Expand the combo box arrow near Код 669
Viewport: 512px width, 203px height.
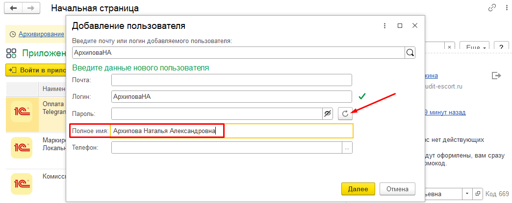pyautogui.click(x=466, y=194)
